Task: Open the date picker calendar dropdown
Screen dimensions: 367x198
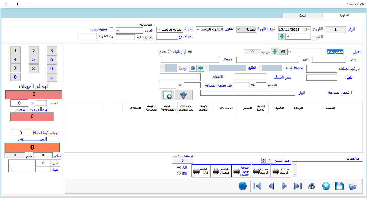Action: point(308,29)
